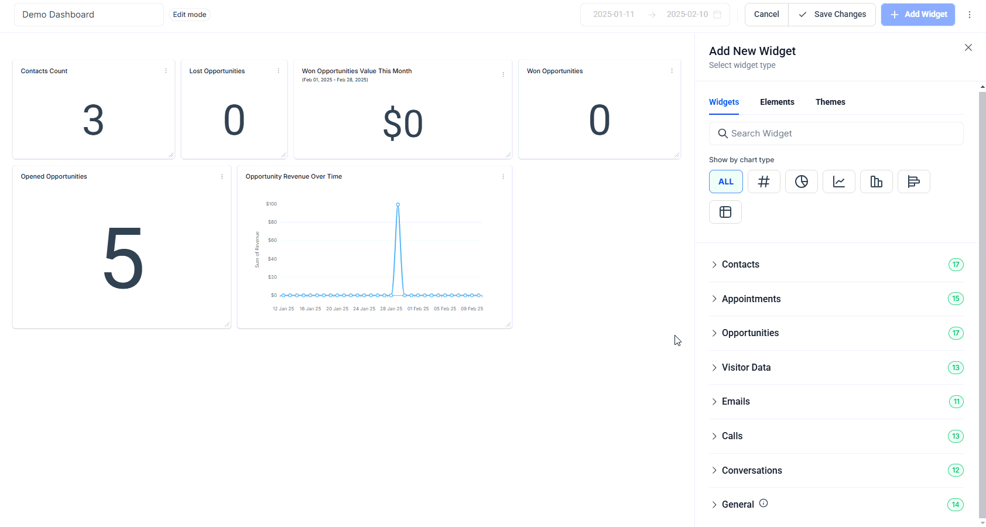Click the Search Widget input field
The height and width of the screenshot is (527, 986).
[x=836, y=134]
